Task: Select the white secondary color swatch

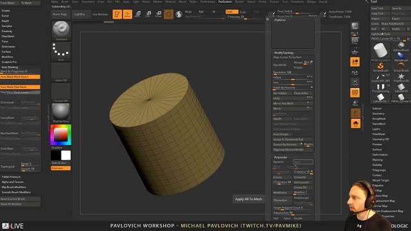Action: click(66, 155)
